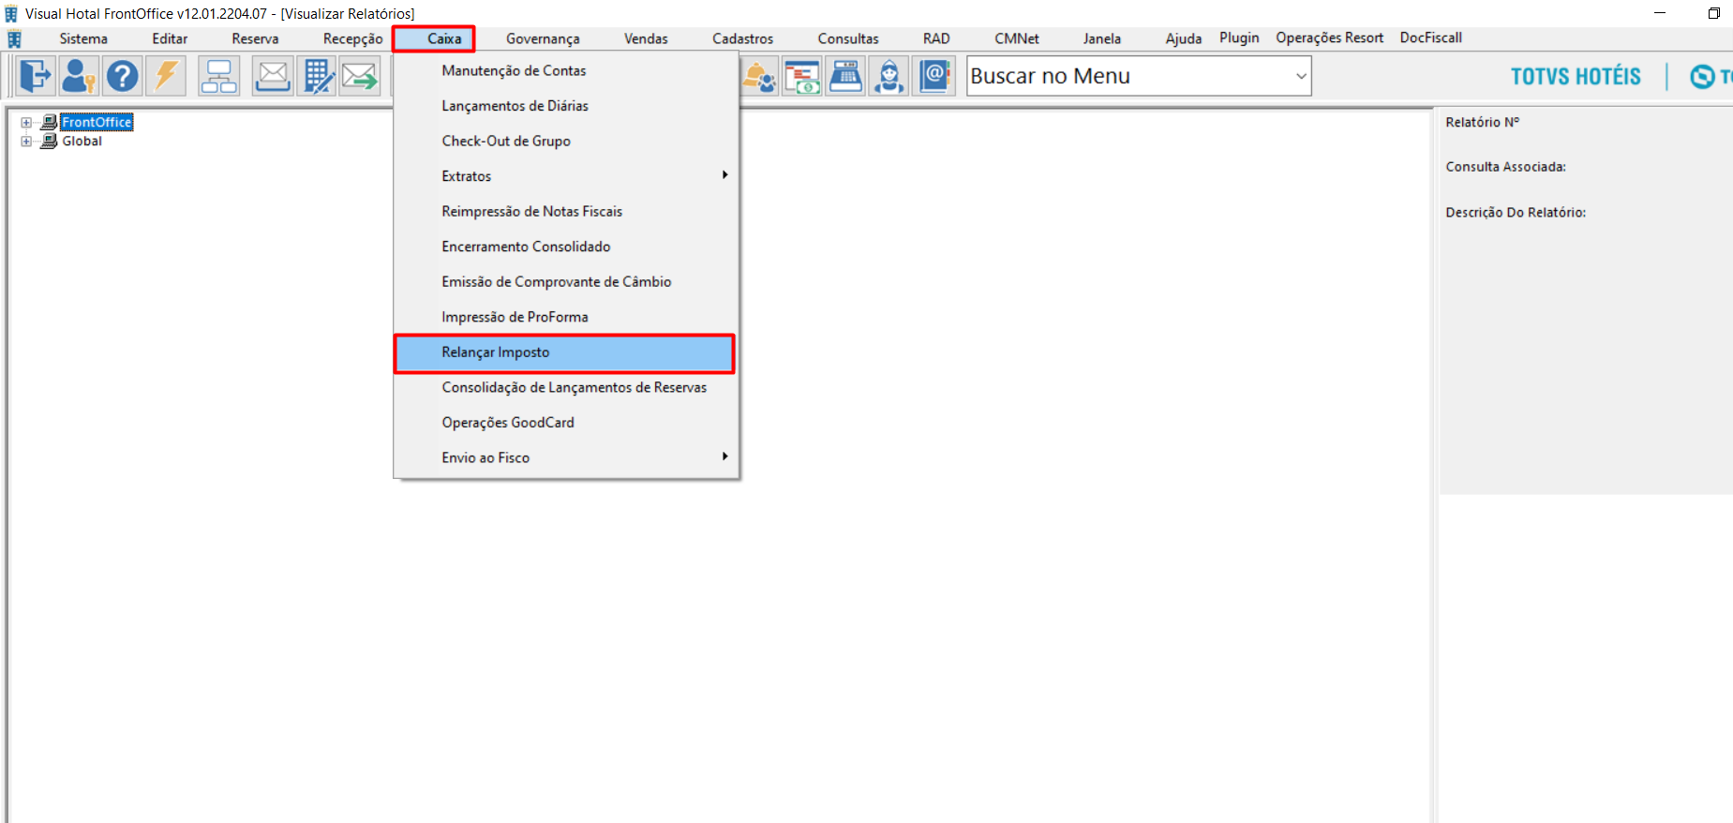The width and height of the screenshot is (1733, 823).
Task: Restore the window using the restore button
Action: 1713,13
